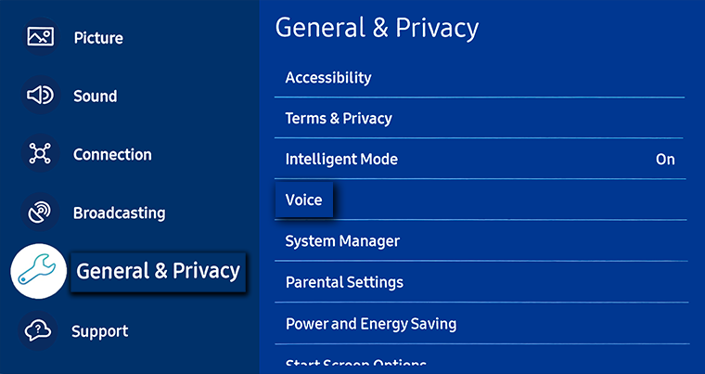Select the Picture text label in sidebar

coord(98,38)
